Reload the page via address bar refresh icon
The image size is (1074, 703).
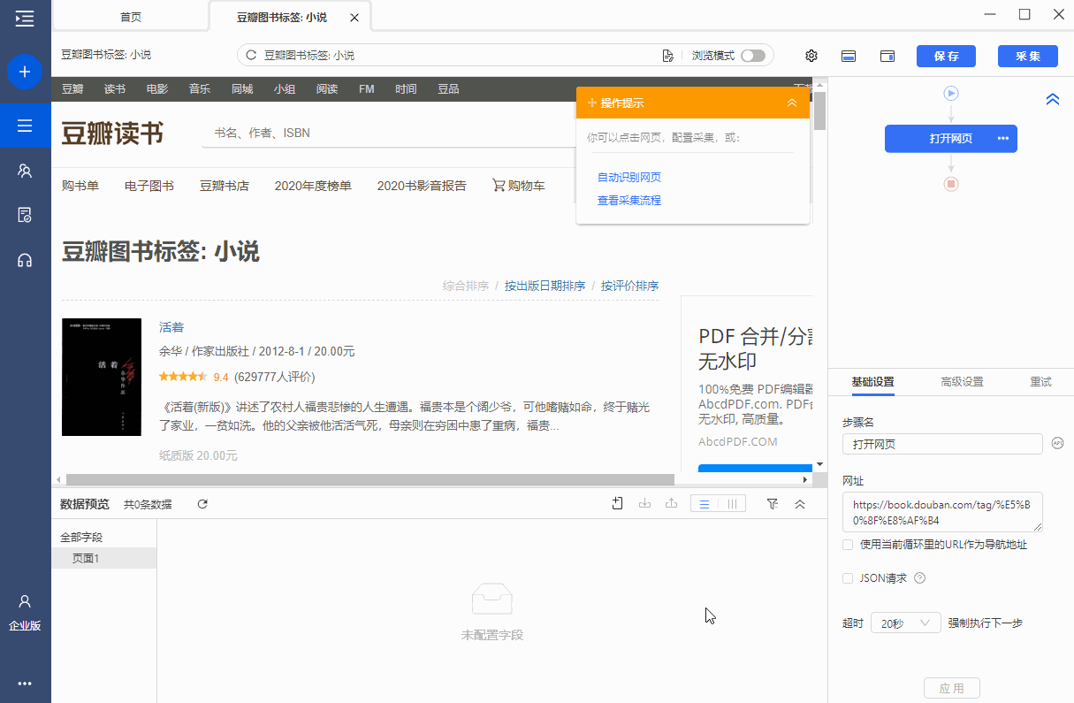[251, 56]
